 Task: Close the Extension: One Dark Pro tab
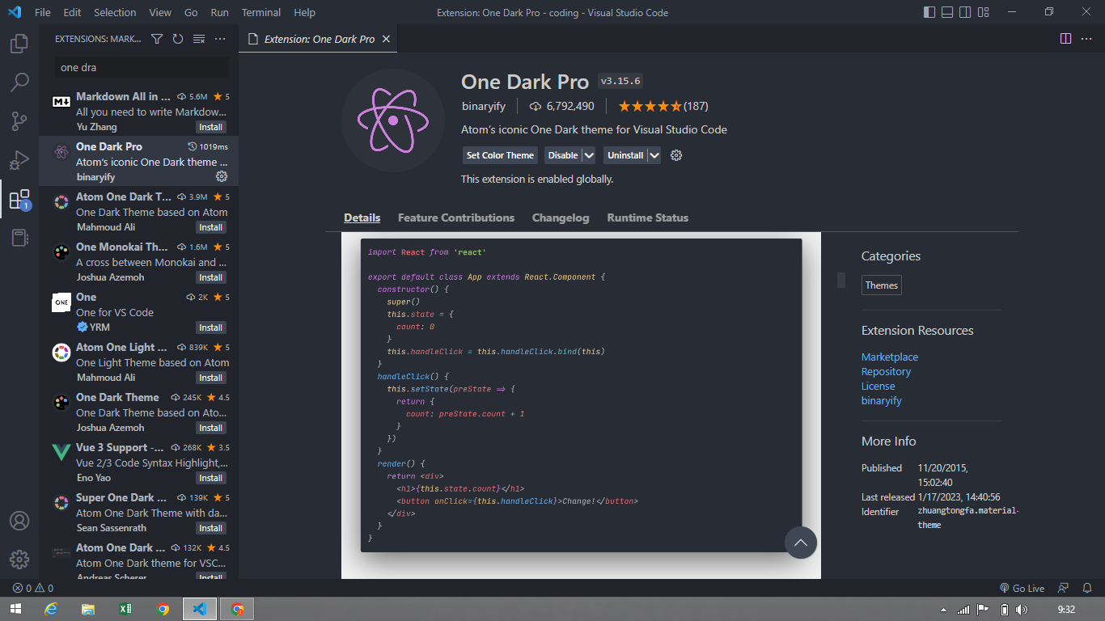pos(386,39)
